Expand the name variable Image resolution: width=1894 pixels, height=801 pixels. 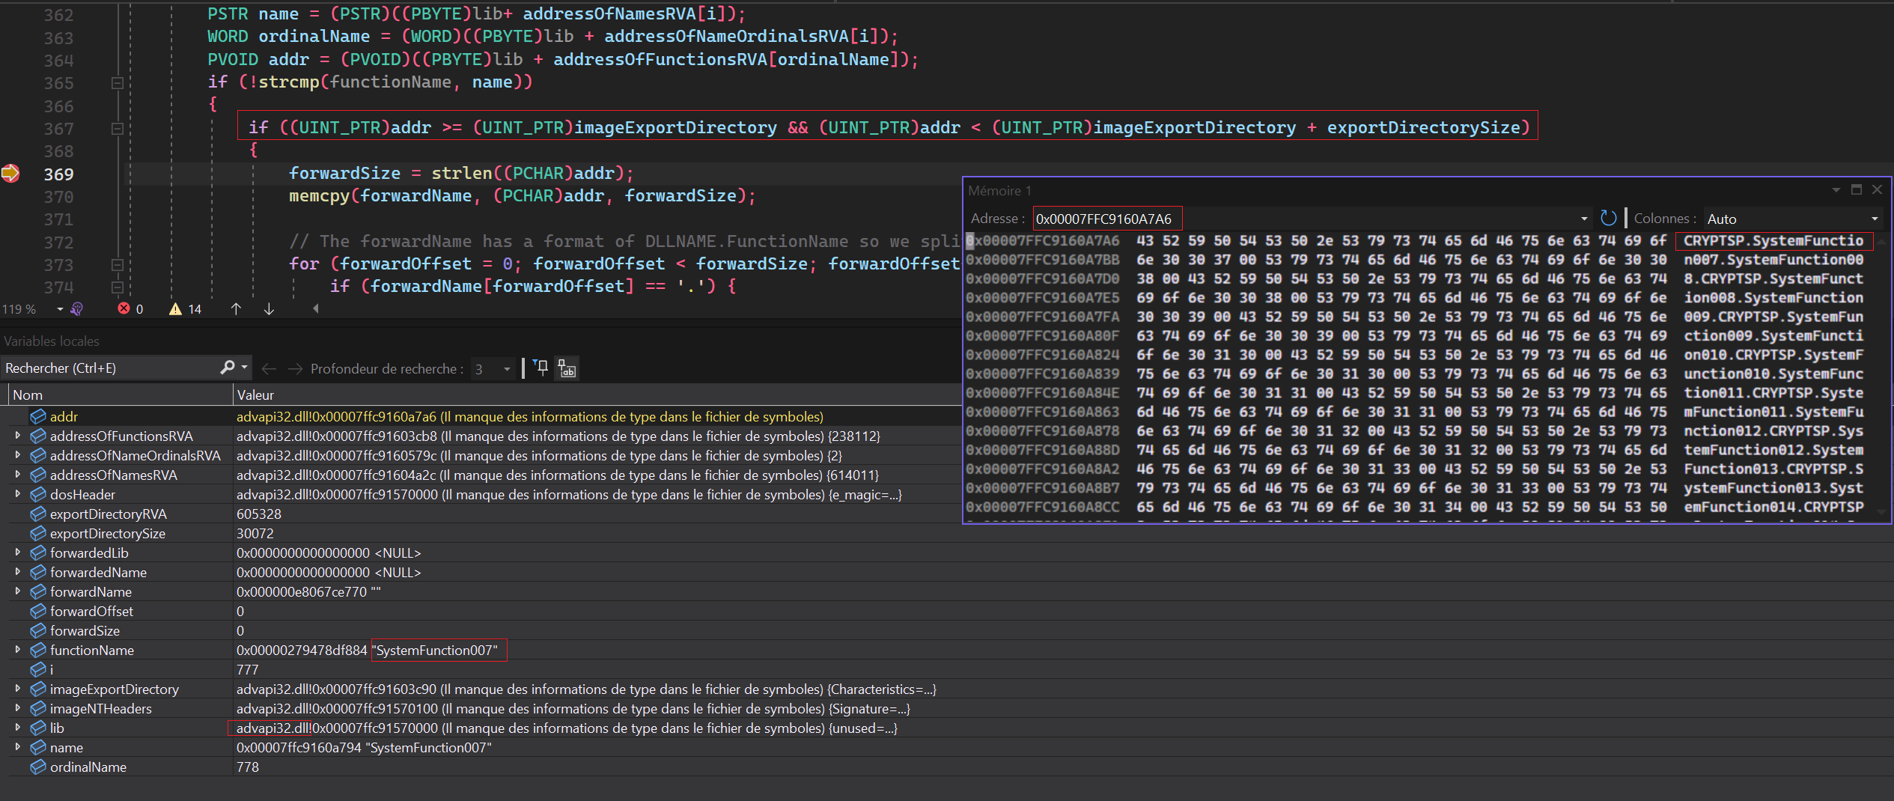pos(17,746)
